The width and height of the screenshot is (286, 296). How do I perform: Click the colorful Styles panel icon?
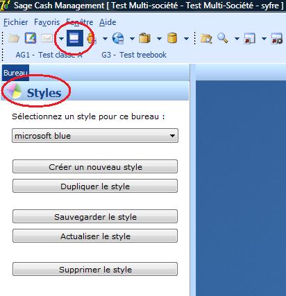[14, 92]
